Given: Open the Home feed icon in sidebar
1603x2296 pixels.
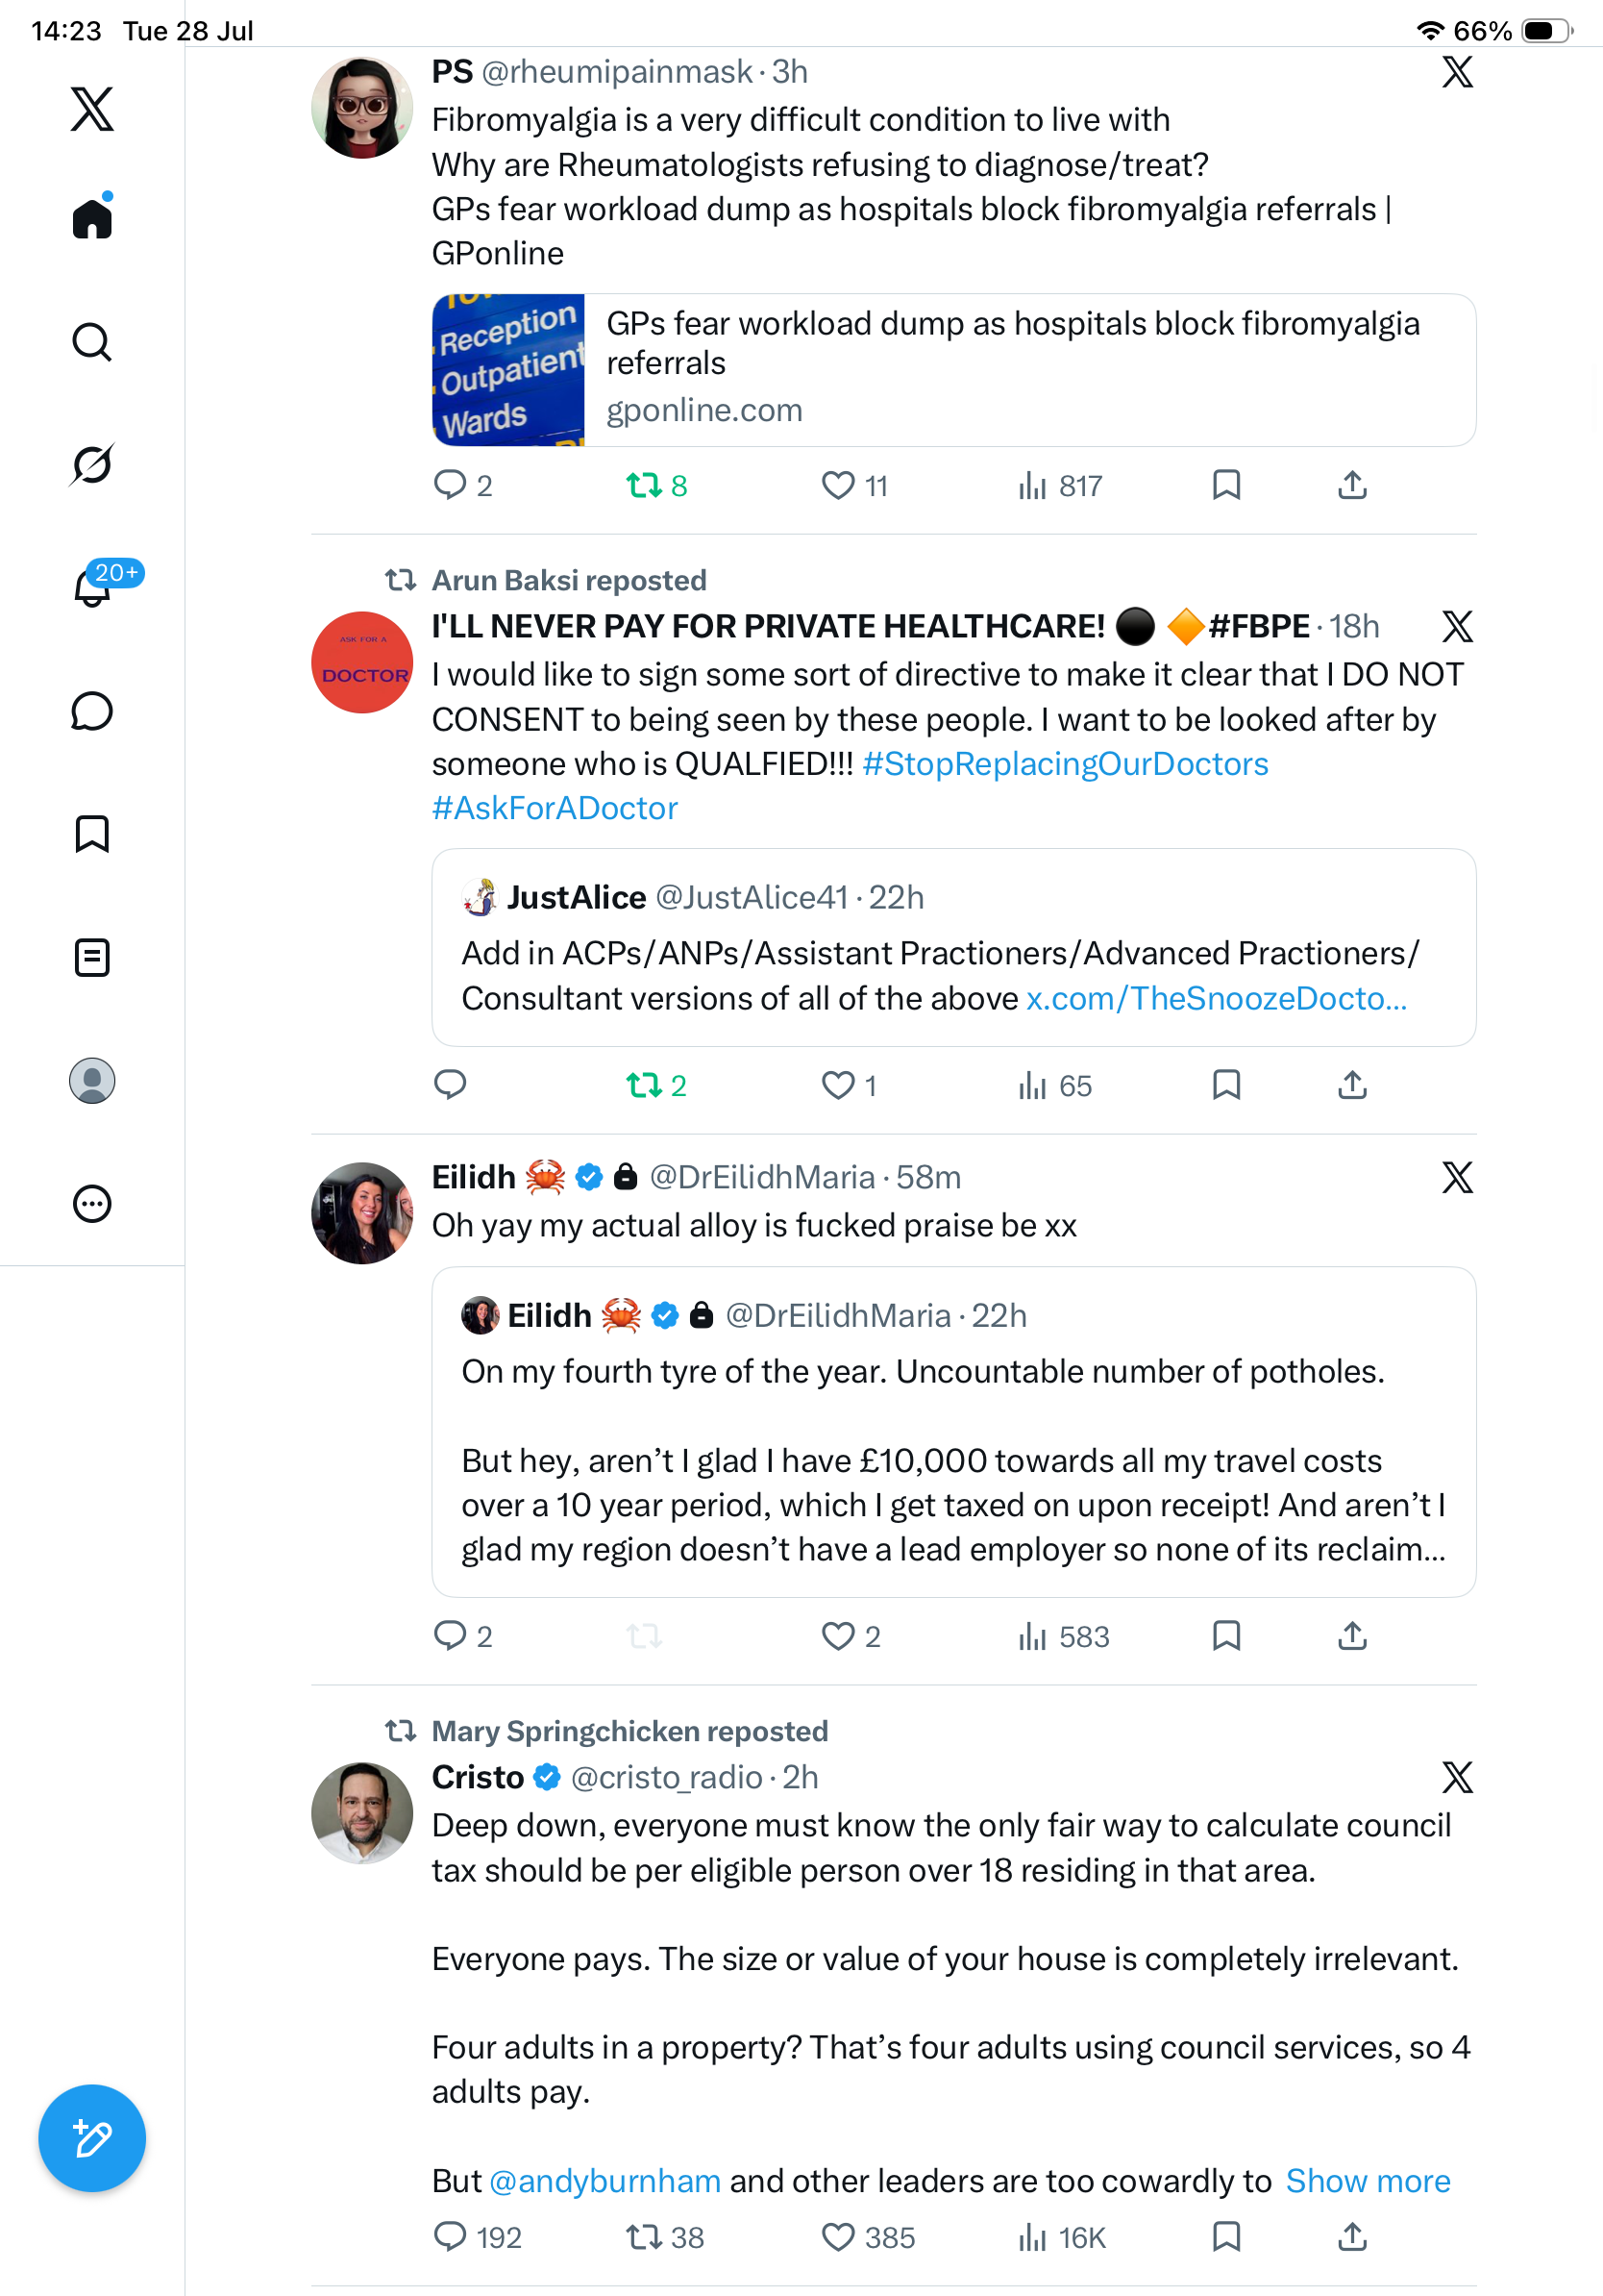Looking at the screenshot, I should pyautogui.click(x=92, y=217).
